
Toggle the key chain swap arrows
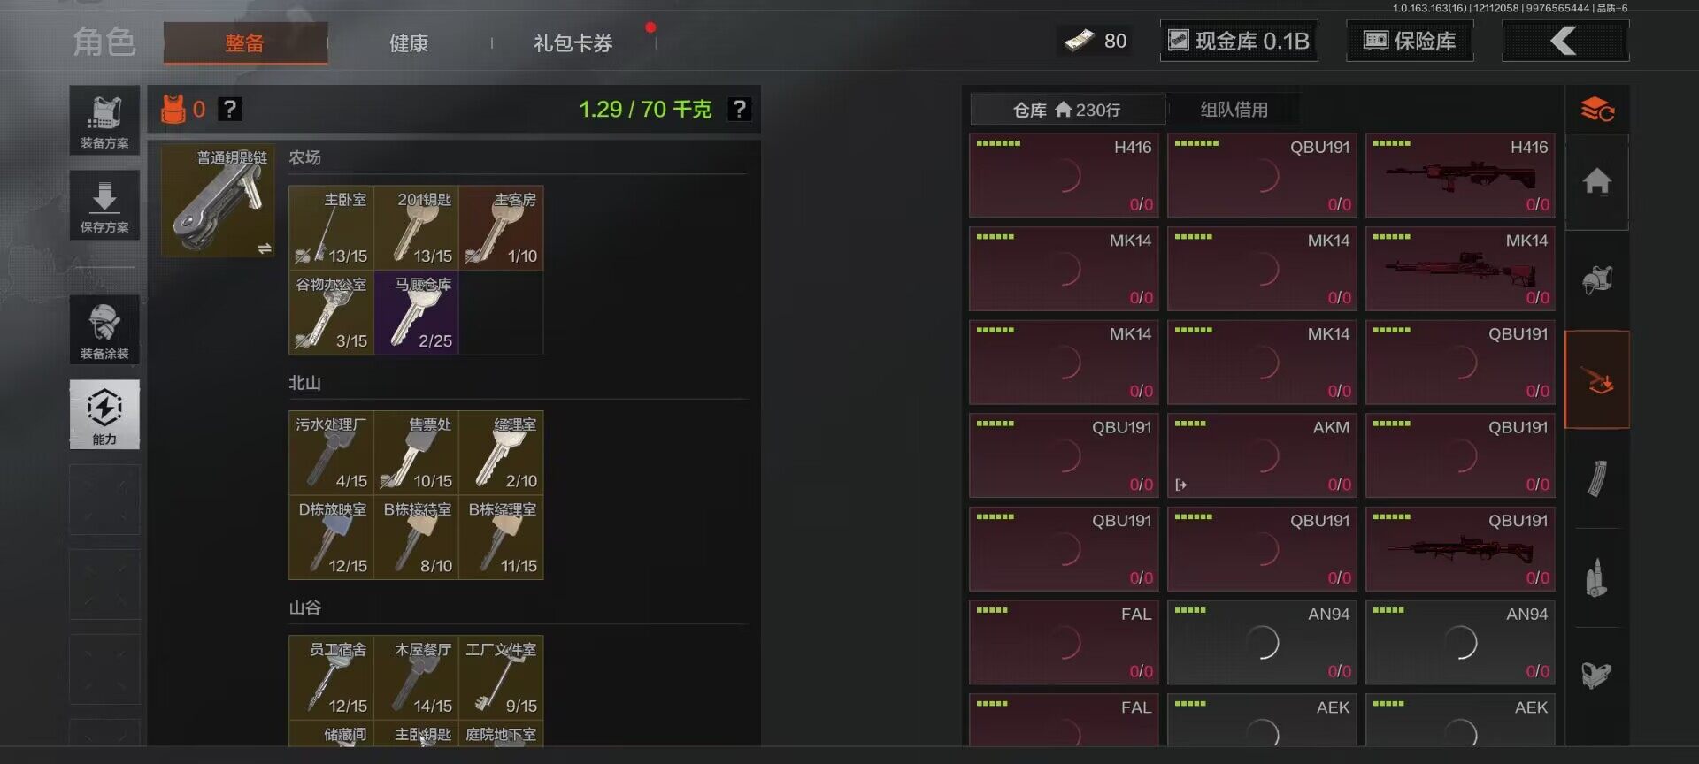point(264,248)
